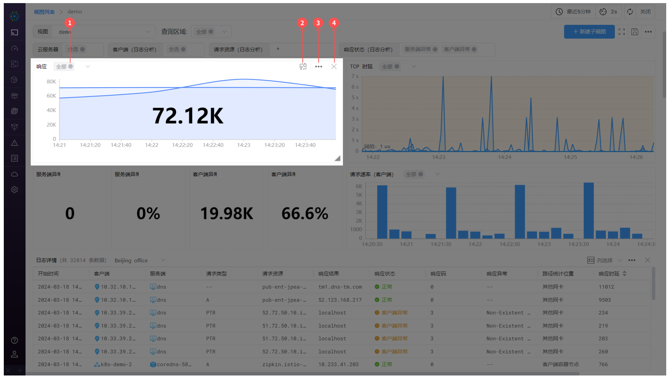
Task: Open the 最近5分钟 time range selector
Action: click(573, 11)
